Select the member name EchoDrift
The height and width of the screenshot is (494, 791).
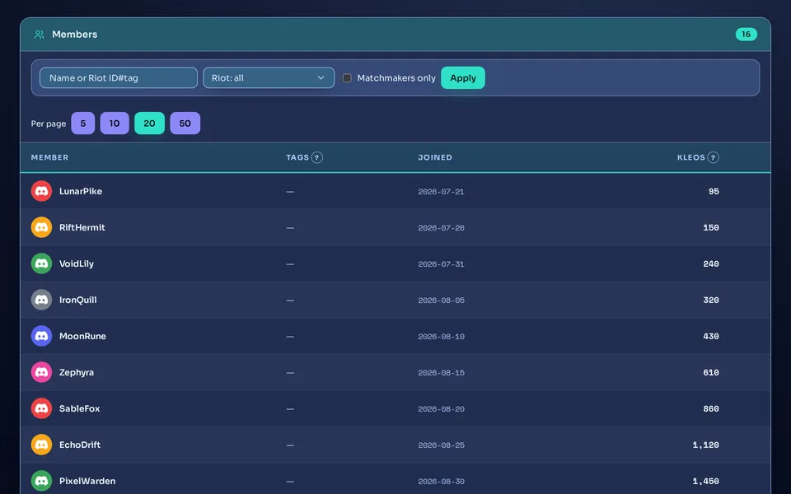coord(80,445)
